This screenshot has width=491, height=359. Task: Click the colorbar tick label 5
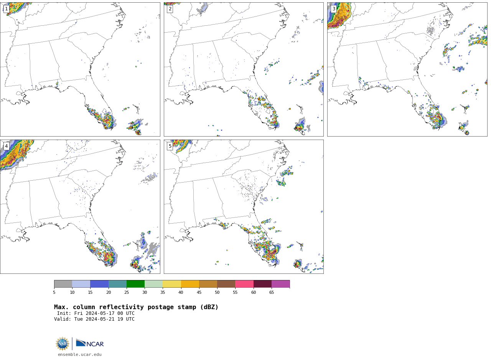pyautogui.click(x=54, y=293)
